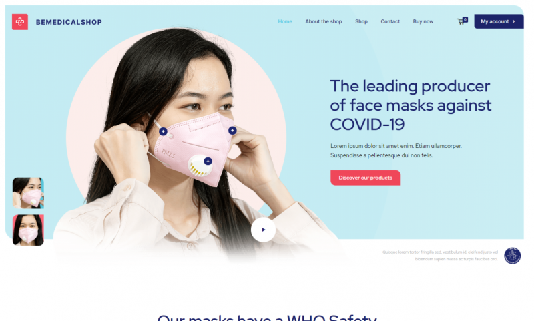Click the cart item count badge
The image size is (534, 321).
tap(465, 19)
